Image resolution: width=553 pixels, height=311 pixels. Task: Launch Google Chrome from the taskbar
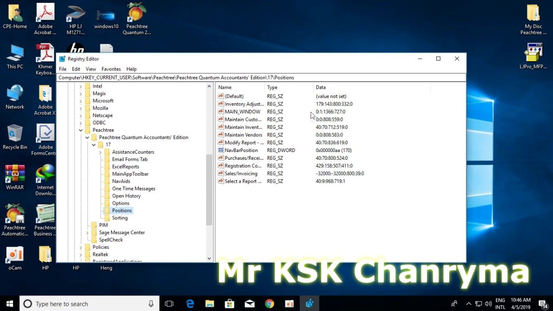270,304
